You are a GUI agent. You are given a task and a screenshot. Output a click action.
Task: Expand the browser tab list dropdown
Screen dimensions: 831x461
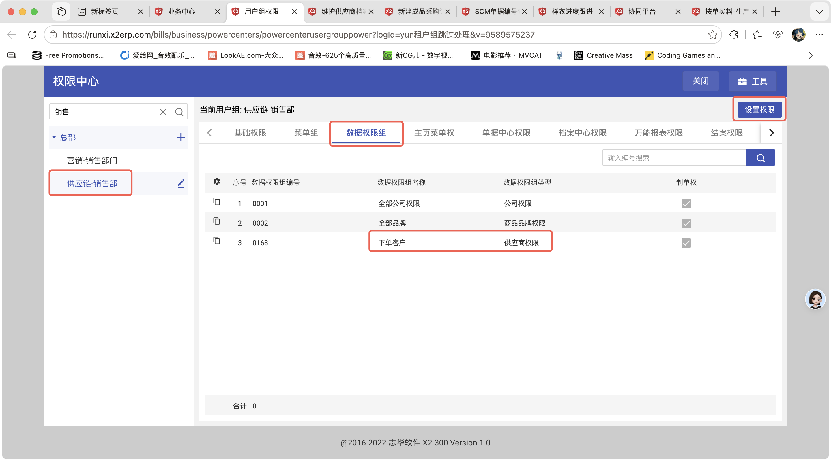tap(819, 12)
